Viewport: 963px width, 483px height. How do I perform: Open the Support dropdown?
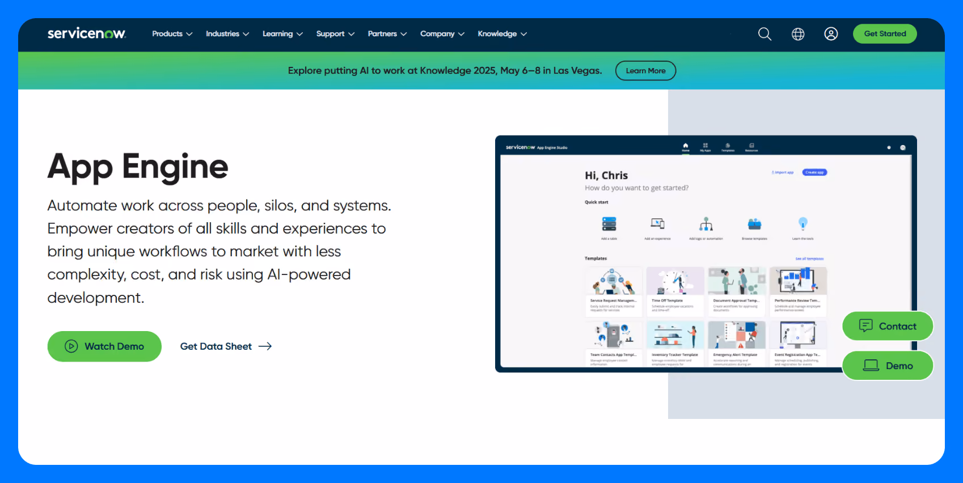tap(335, 34)
